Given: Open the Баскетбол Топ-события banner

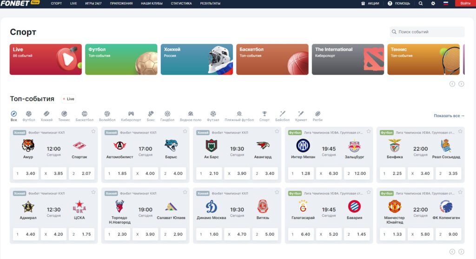Looking at the screenshot, I should [272, 59].
